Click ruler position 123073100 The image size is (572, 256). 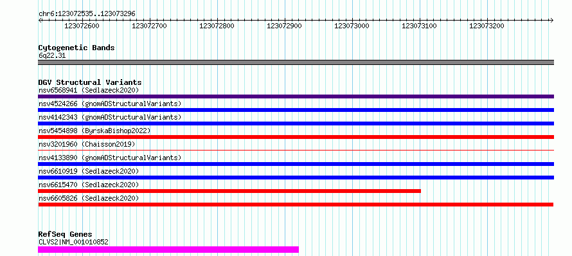tap(420, 26)
